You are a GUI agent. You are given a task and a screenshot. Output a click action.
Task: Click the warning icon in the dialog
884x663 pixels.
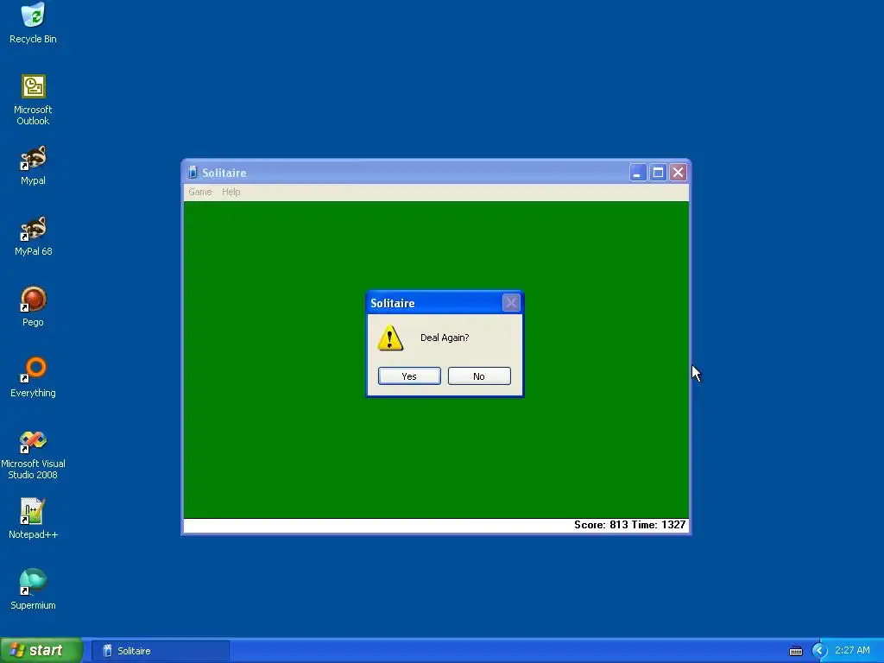[x=390, y=338]
